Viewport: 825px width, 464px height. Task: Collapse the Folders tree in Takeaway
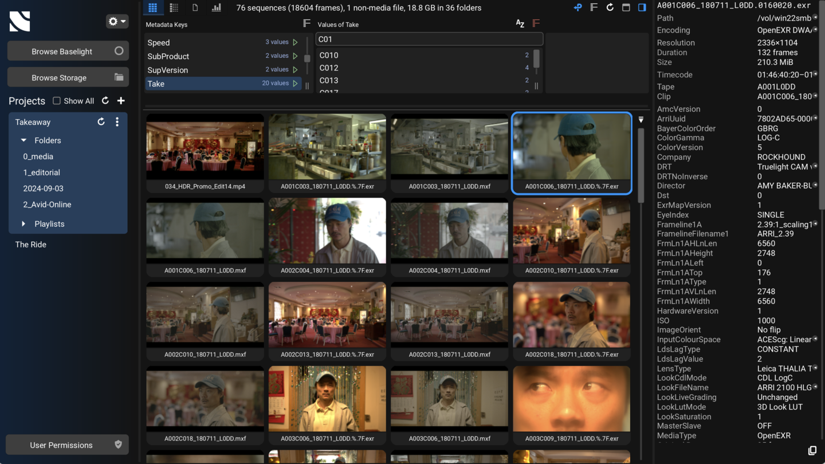click(23, 140)
